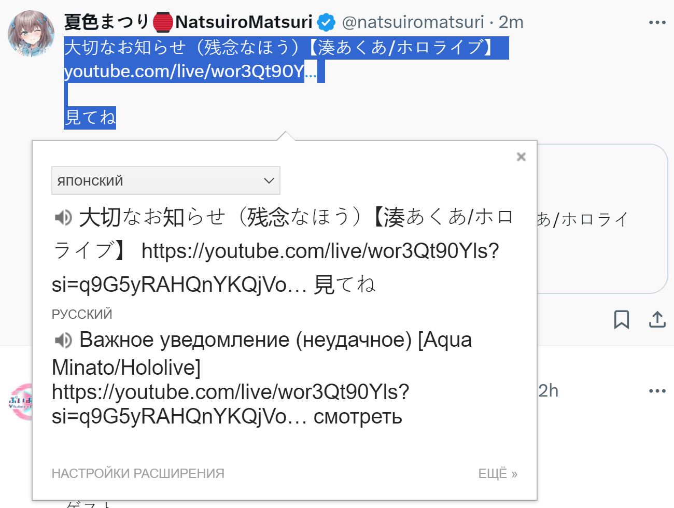Image resolution: width=674 pixels, height=508 pixels.
Task: Click the 2h timestamp of the second tweet
Action: pyautogui.click(x=548, y=390)
